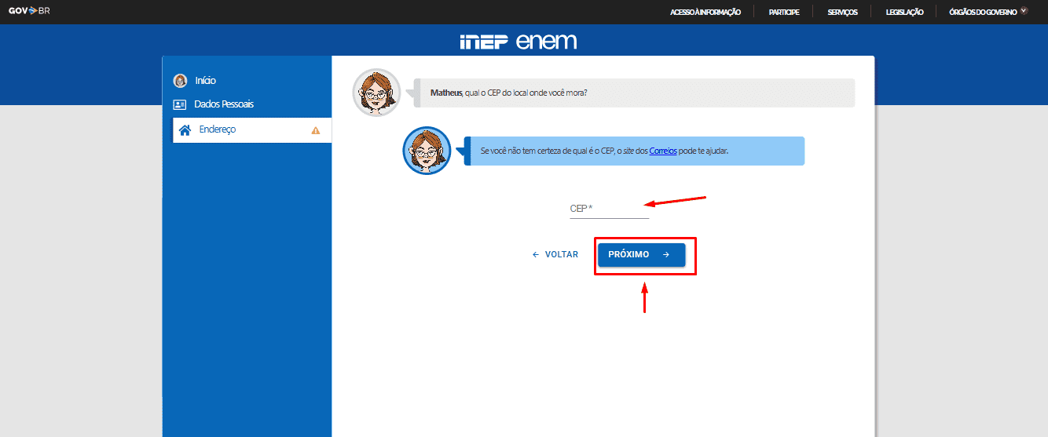Click the Próximo button

coord(642,255)
